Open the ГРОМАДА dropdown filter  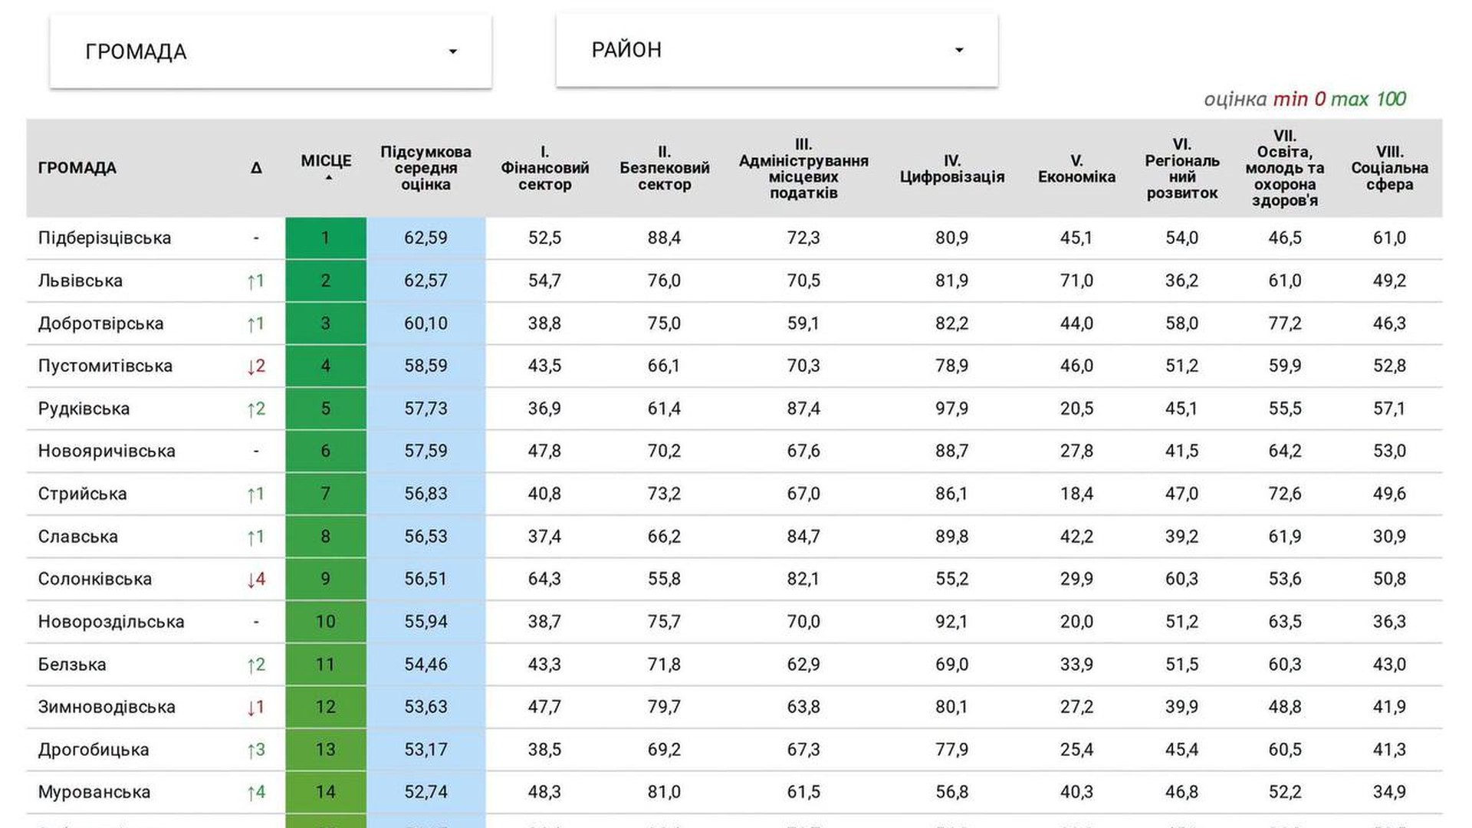pyautogui.click(x=270, y=51)
